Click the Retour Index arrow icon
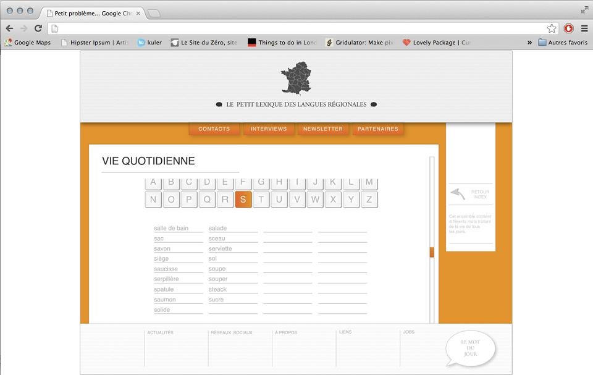Viewport: 593px width, 375px height. click(x=458, y=194)
